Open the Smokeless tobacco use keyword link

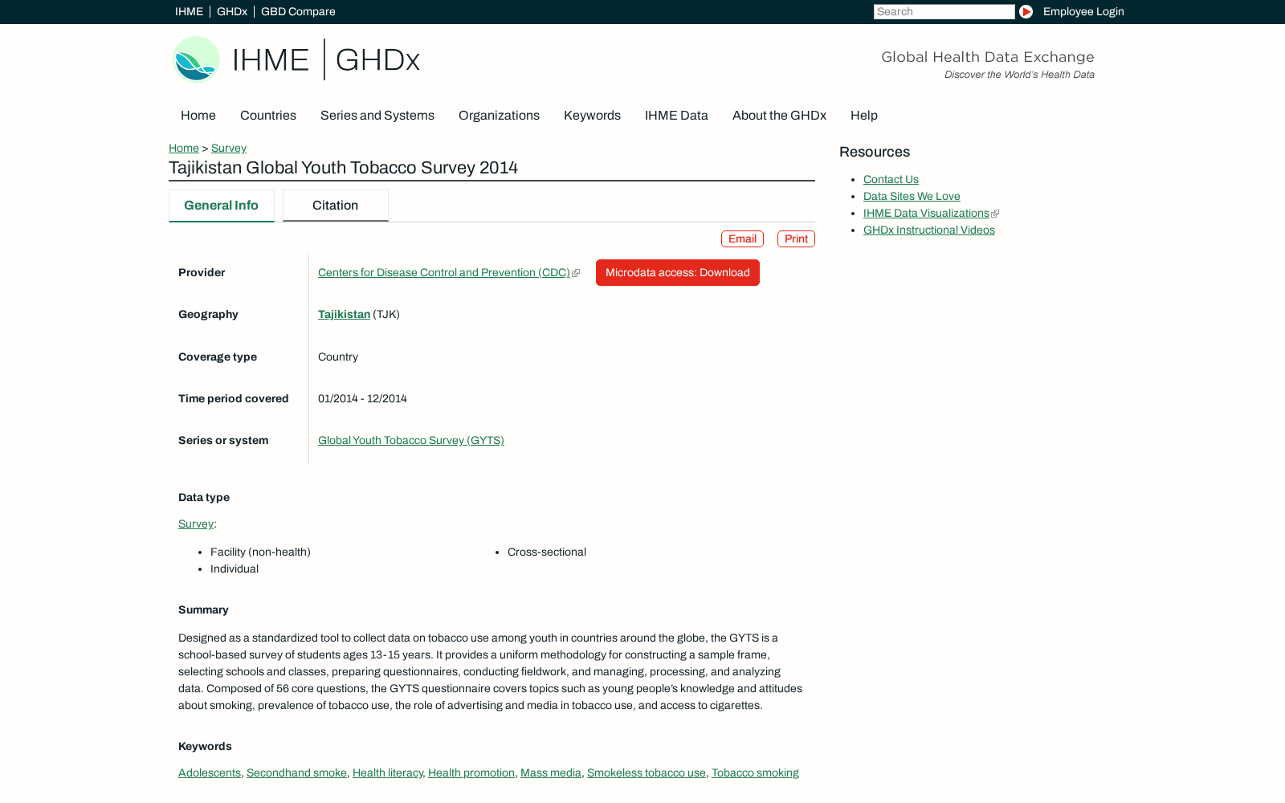(x=647, y=772)
